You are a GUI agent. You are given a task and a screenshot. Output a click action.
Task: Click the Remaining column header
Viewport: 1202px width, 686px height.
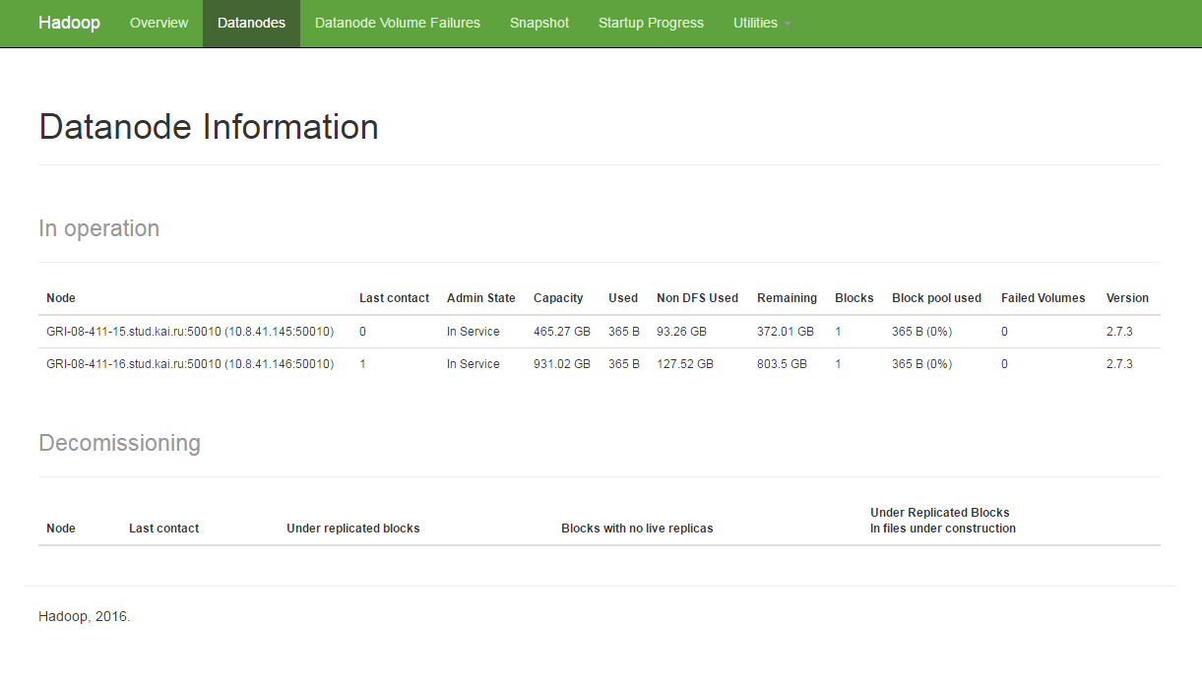(787, 298)
